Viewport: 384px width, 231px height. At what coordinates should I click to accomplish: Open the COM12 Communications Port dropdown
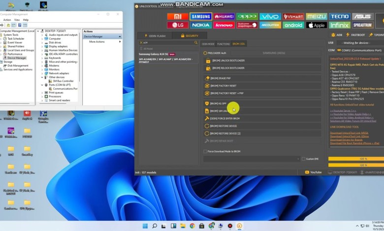click(360, 50)
